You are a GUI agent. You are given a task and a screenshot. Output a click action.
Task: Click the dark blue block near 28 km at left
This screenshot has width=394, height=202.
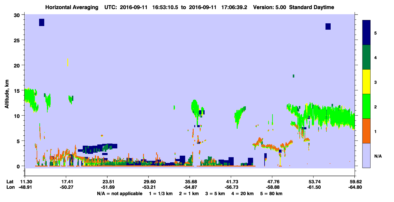pos(42,22)
